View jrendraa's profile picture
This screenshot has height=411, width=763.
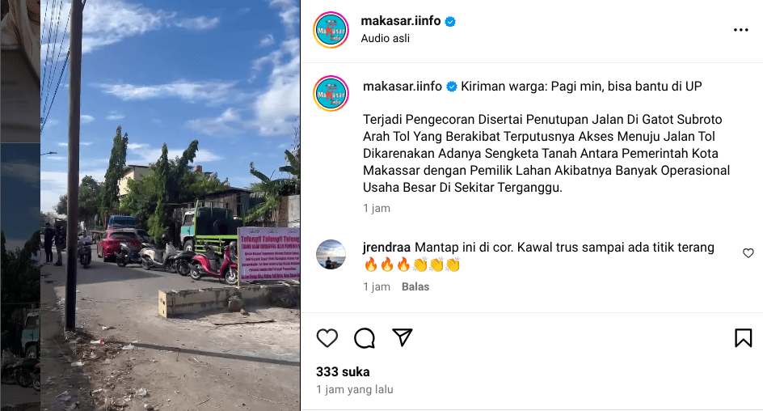331,254
